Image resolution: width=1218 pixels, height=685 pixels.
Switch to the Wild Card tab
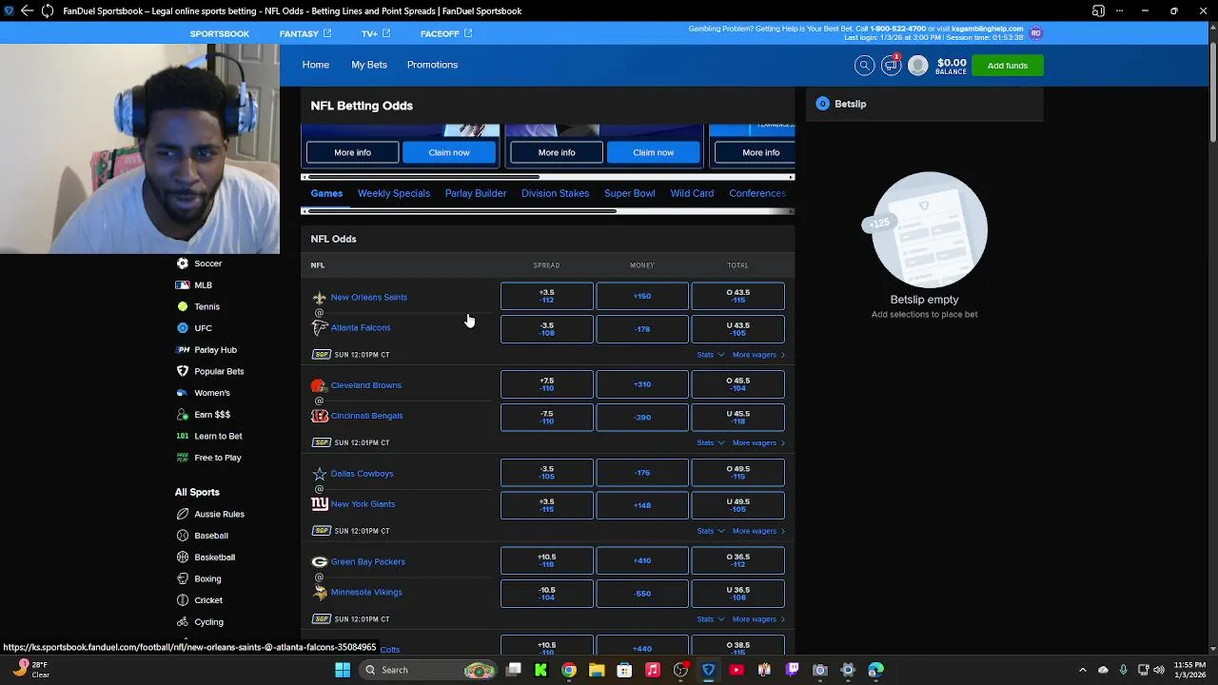tap(692, 193)
